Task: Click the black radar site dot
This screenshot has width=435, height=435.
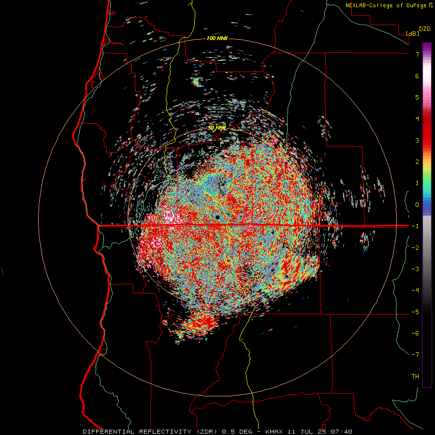Action: point(217,217)
